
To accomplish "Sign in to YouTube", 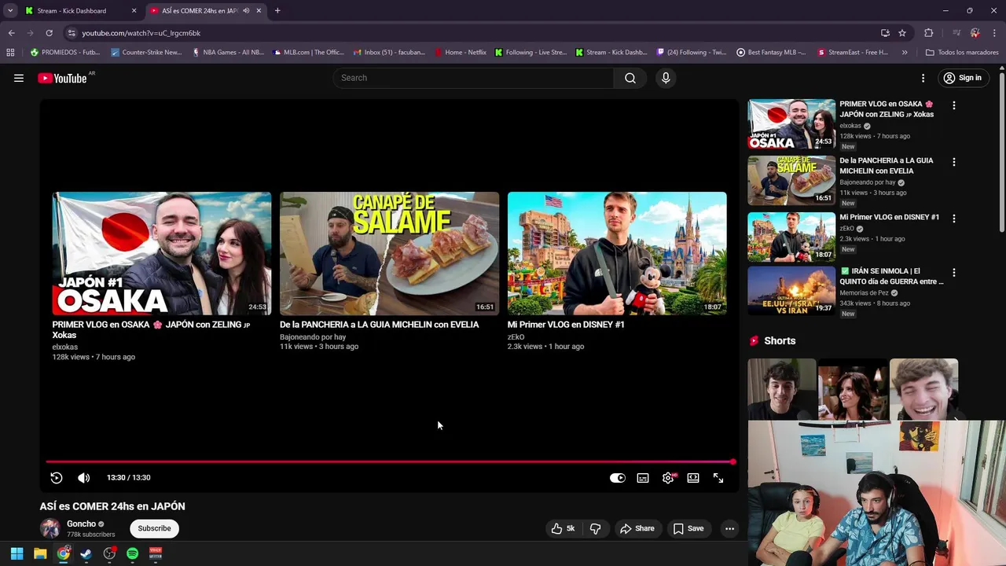I will click(963, 78).
